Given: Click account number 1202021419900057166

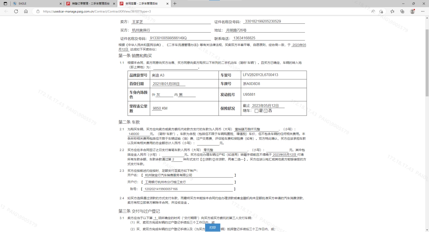Looking at the screenshot, I should coord(161,189).
